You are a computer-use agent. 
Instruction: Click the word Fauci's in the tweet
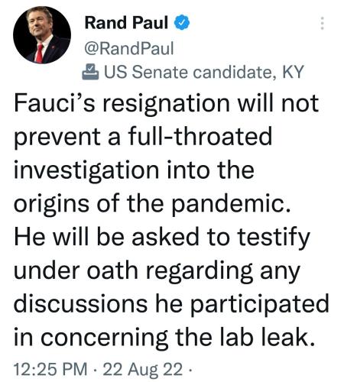coord(54,103)
